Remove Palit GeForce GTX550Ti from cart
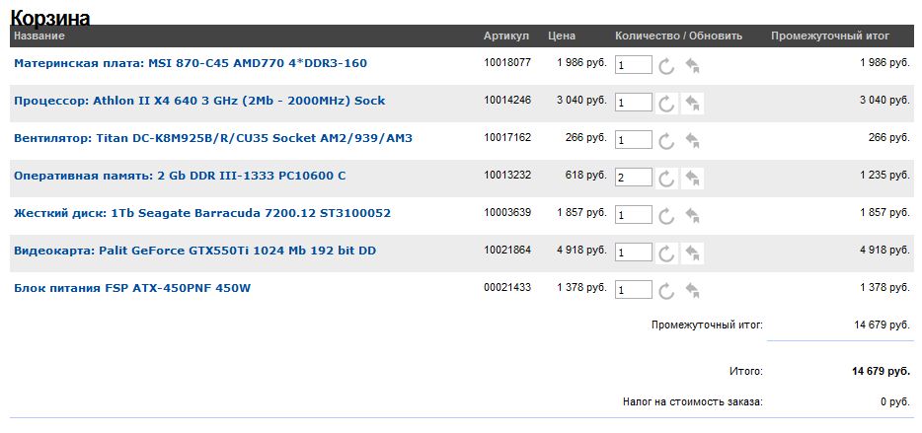Screen dimensions: 922x433 (693, 253)
